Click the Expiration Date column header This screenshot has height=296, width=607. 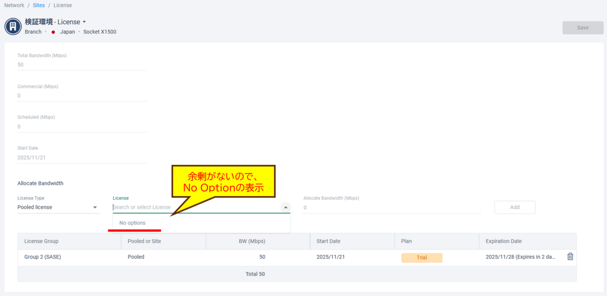pyautogui.click(x=503, y=241)
